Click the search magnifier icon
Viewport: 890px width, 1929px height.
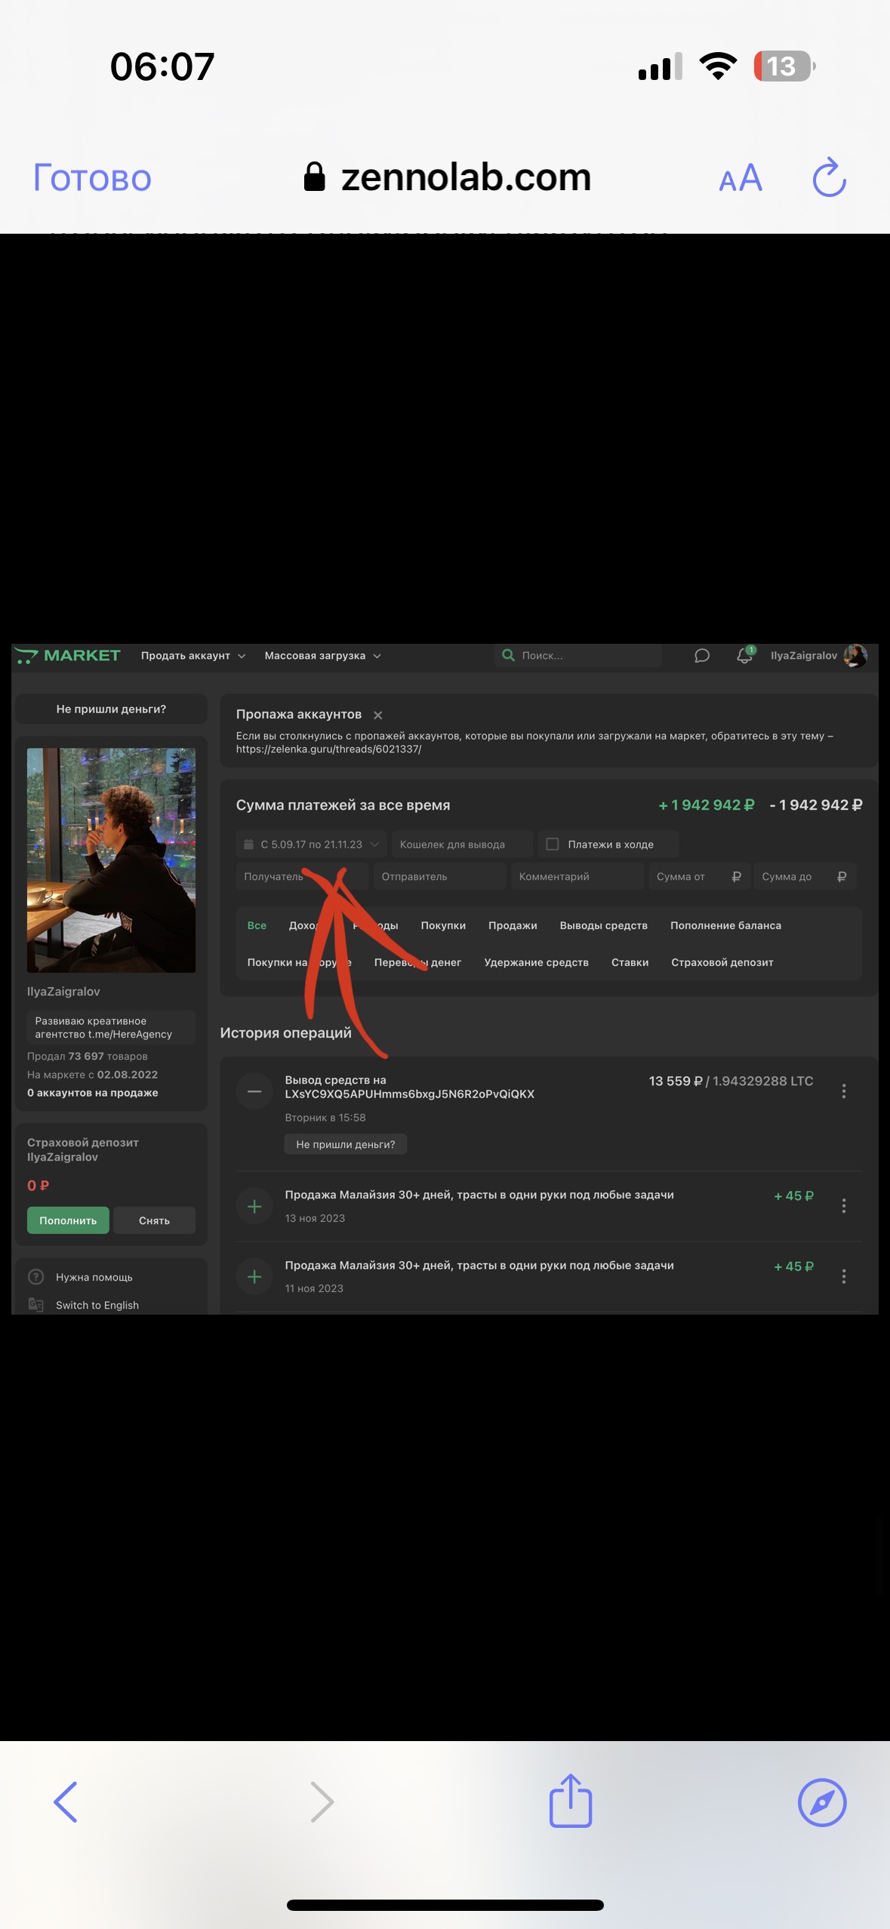coord(509,655)
